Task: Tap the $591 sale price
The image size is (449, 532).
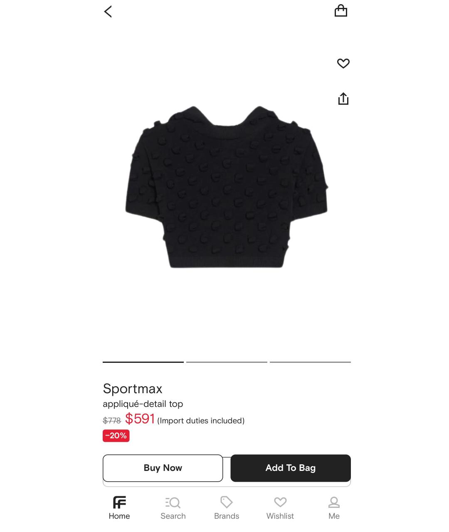Action: coord(140,419)
